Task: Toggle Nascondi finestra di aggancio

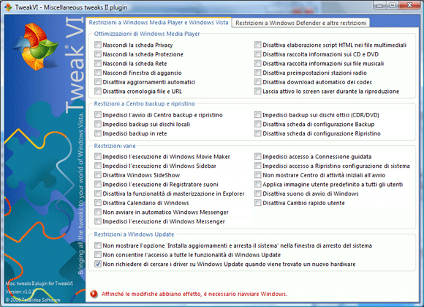Action: 98,73
